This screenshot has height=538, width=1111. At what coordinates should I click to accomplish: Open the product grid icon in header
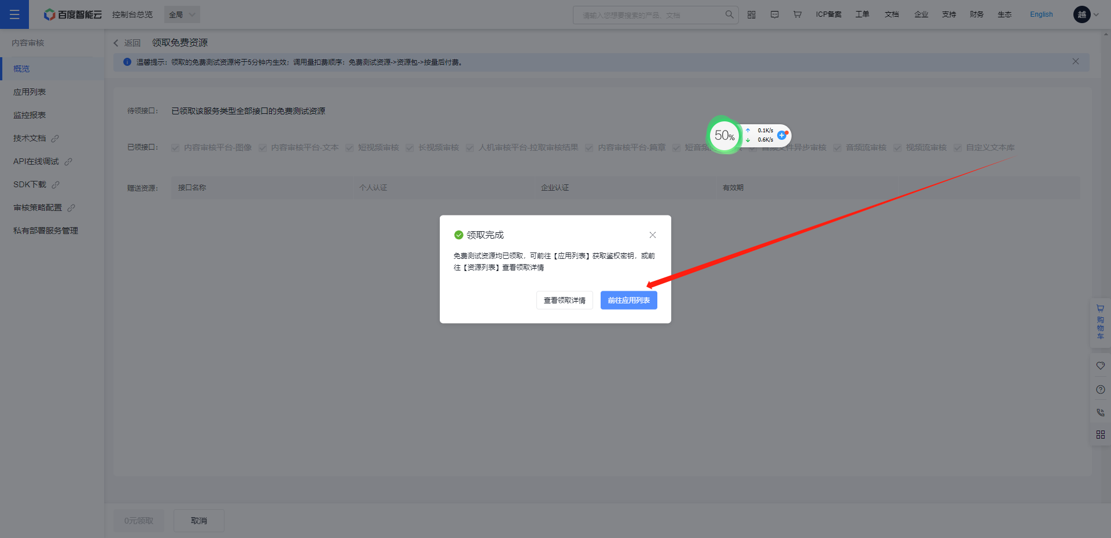pyautogui.click(x=751, y=14)
